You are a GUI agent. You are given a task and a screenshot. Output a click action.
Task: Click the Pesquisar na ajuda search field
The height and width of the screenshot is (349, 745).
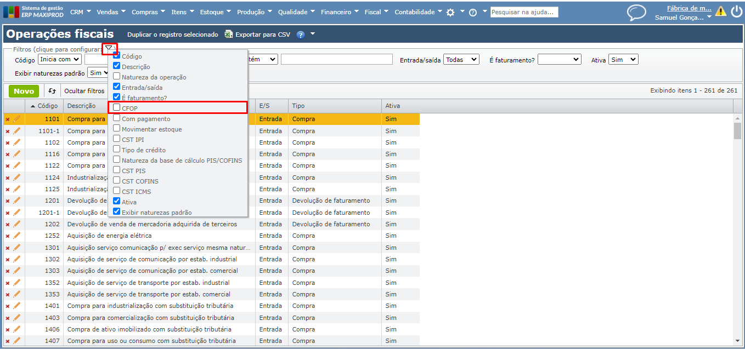[x=524, y=12]
